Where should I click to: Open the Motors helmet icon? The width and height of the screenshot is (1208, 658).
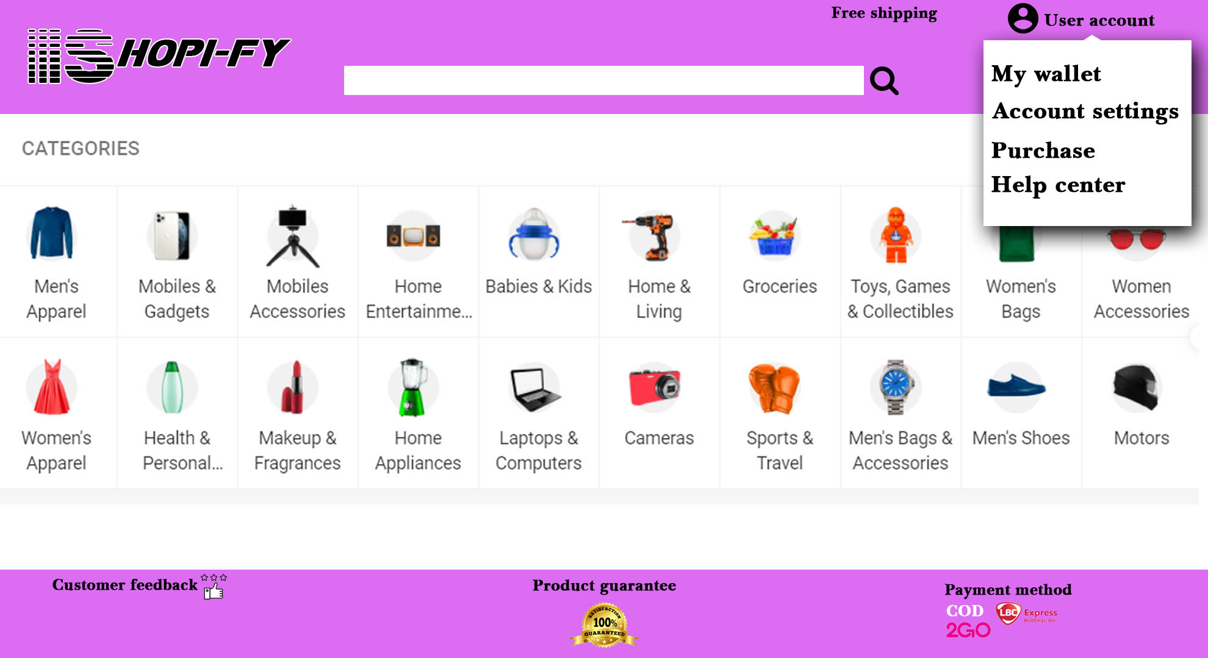[x=1136, y=387]
